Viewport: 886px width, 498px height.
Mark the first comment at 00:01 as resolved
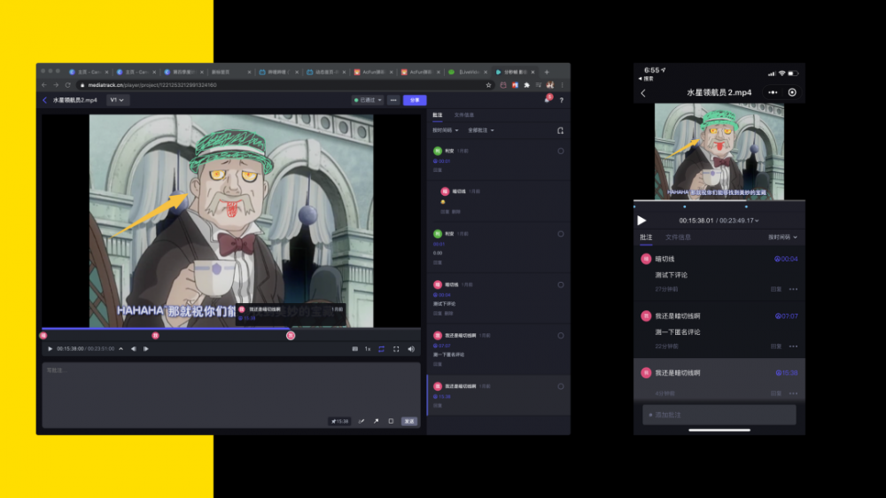tap(561, 151)
